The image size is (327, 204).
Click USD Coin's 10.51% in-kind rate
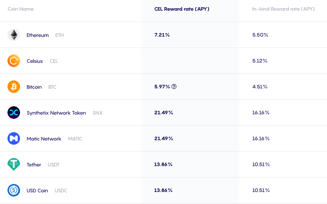(261, 190)
